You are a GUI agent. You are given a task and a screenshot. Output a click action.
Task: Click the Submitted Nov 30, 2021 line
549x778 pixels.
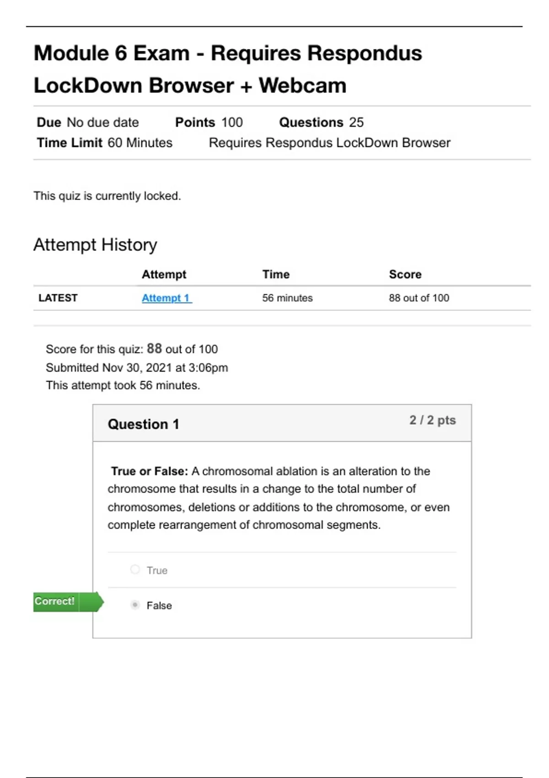[137, 367]
